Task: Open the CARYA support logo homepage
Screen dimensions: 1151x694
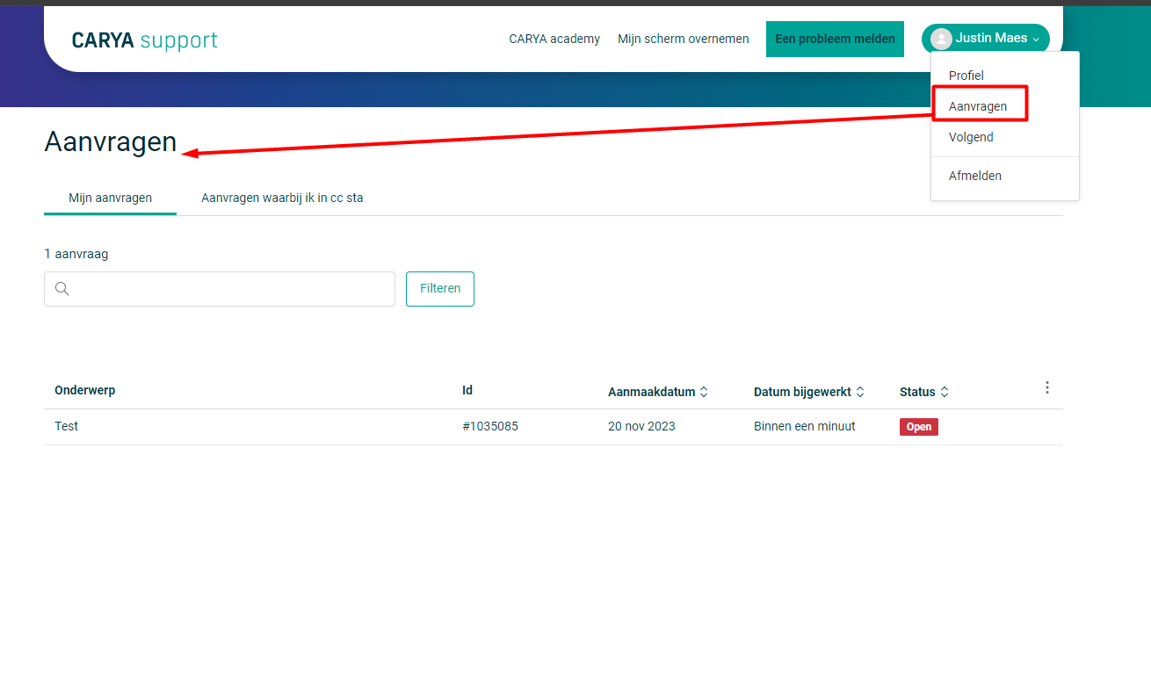Action: [x=145, y=40]
